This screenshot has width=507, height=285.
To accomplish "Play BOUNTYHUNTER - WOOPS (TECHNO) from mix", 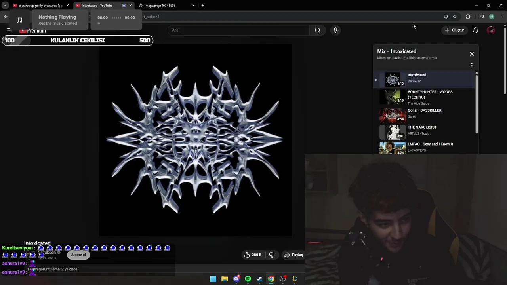I will (x=424, y=97).
